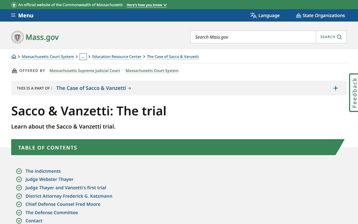The image size is (358, 224).
Task: Click the chevron icon beside The Defense Committee
Action: click(x=19, y=213)
